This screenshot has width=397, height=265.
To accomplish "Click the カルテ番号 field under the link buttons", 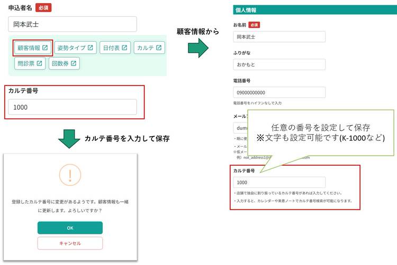I will 73,107.
